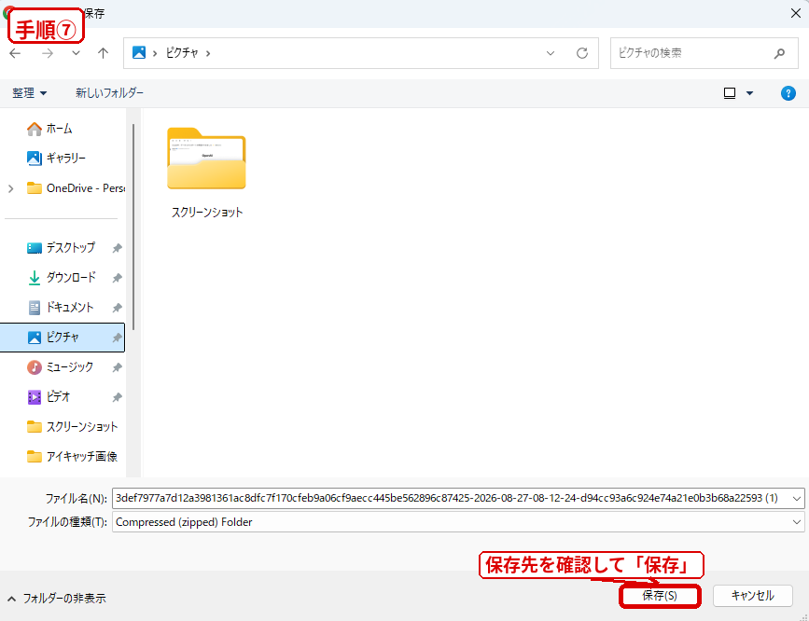Click the pin icon beside ミュージック
Image resolution: width=809 pixels, height=621 pixels.
point(118,367)
